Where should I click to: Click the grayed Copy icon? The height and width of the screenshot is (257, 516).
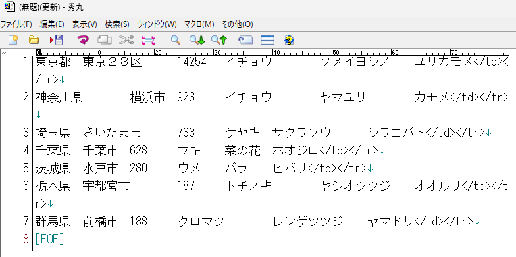tap(104, 41)
